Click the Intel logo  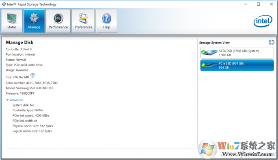click(263, 21)
